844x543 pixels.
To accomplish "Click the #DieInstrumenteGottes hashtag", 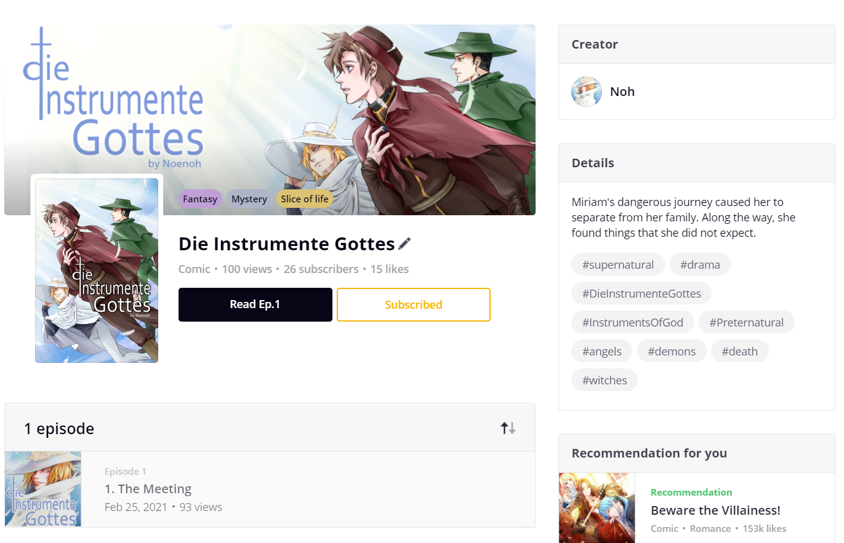I will tap(641, 293).
